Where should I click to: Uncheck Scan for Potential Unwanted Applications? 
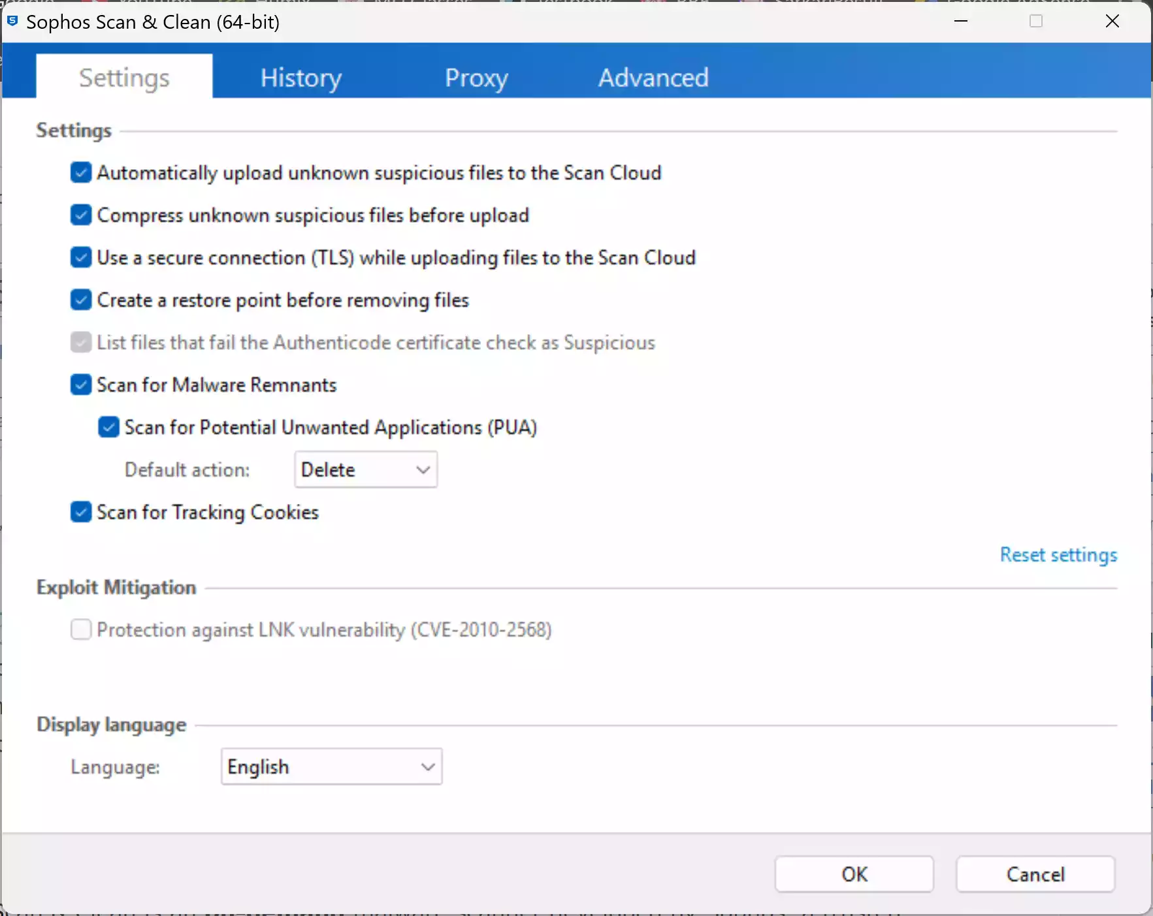(x=108, y=427)
